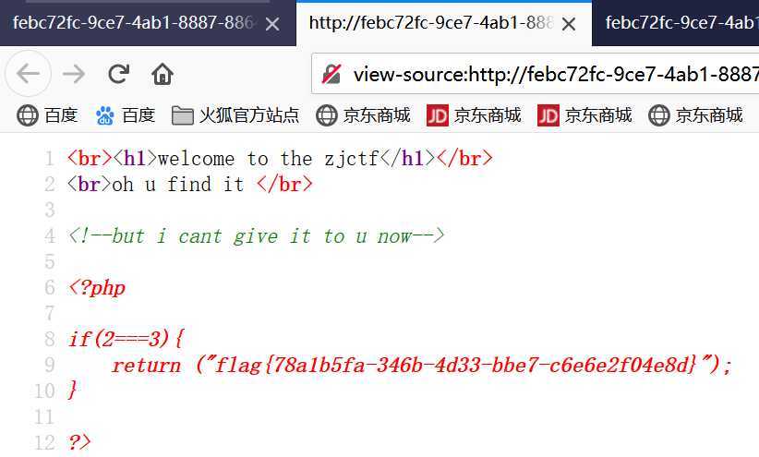759x457 pixels.
Task: Click the flag string on line 9
Action: click(x=455, y=365)
